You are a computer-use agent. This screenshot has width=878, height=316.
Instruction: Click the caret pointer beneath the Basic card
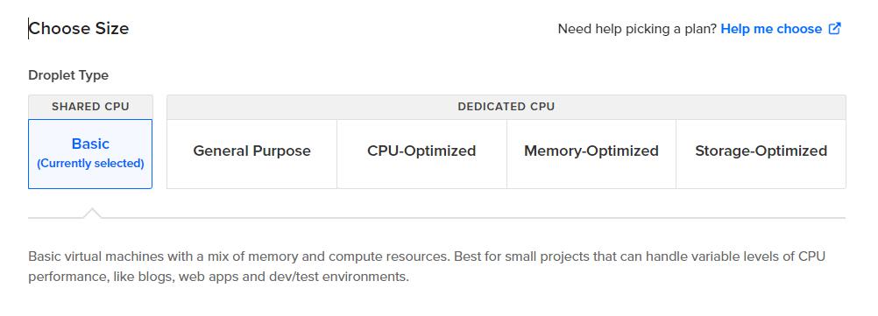[x=92, y=213]
